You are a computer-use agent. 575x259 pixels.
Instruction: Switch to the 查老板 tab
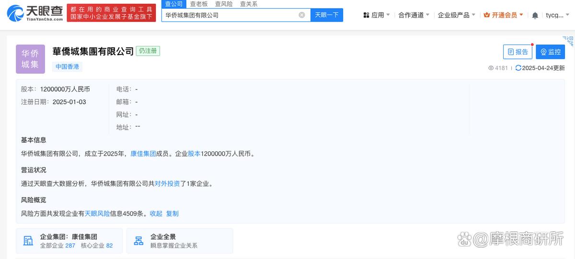[x=199, y=4]
